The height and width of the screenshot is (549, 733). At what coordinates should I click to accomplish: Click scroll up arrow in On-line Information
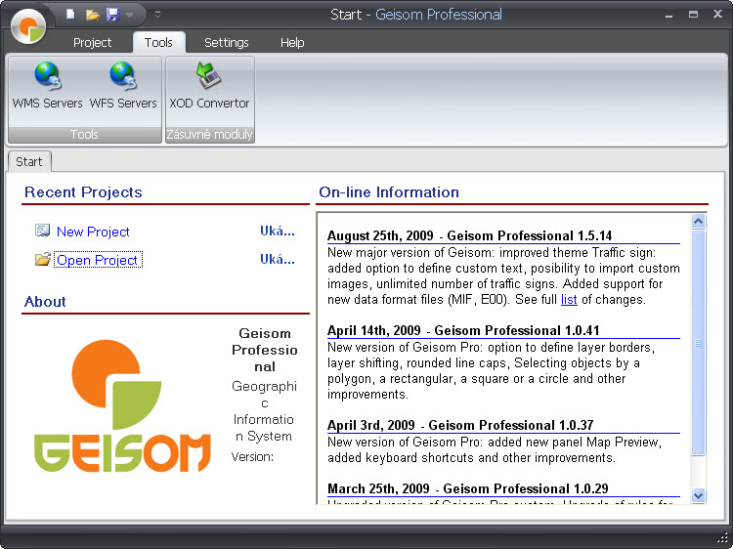click(699, 221)
